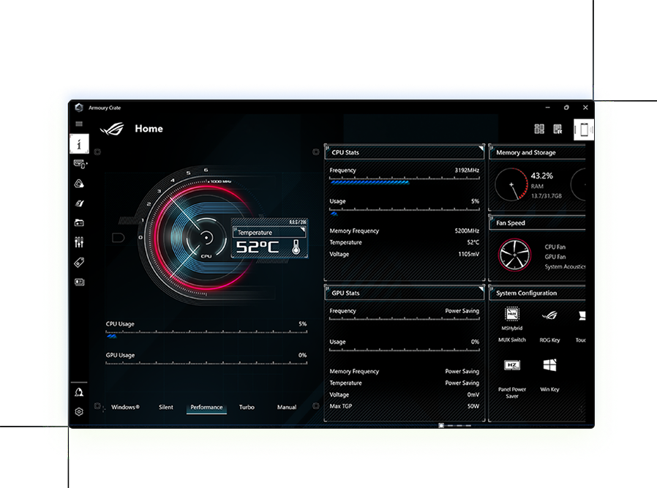Select the Silent operating mode

point(166,408)
